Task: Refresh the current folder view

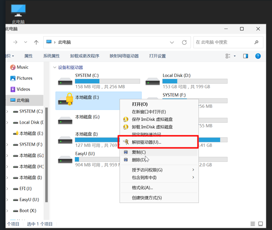Action: click(184, 42)
